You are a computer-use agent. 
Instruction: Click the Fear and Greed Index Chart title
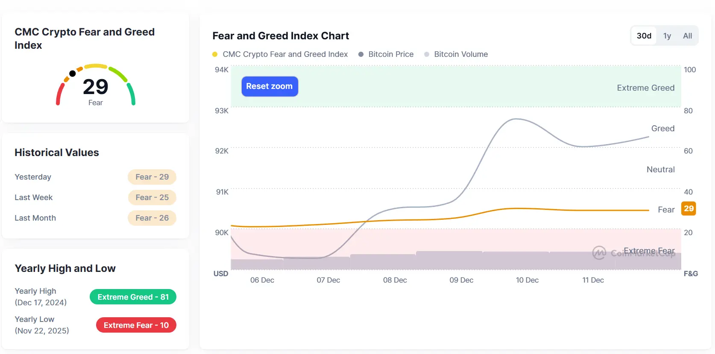click(281, 36)
